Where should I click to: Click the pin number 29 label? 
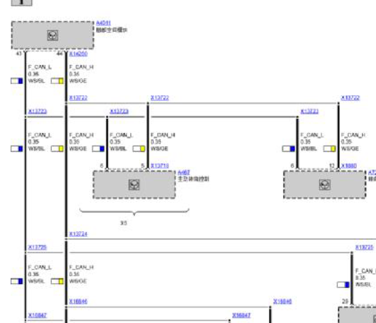pos(345,302)
